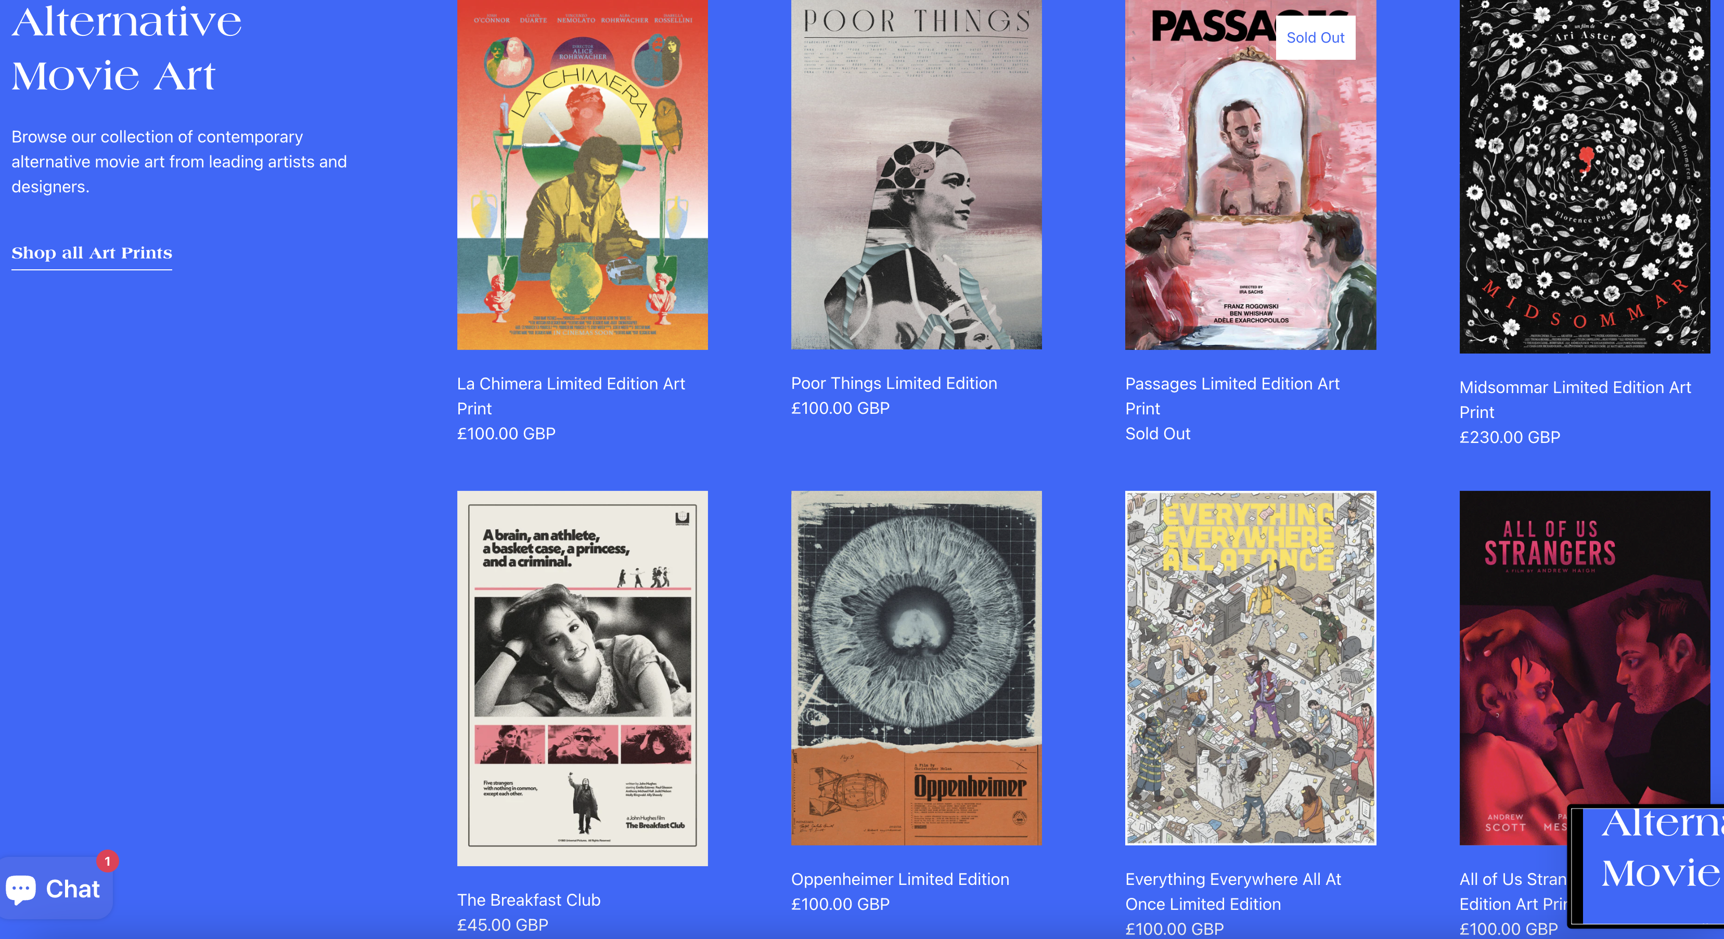Select The Breakfast Club product title
The width and height of the screenshot is (1724, 939).
(529, 899)
